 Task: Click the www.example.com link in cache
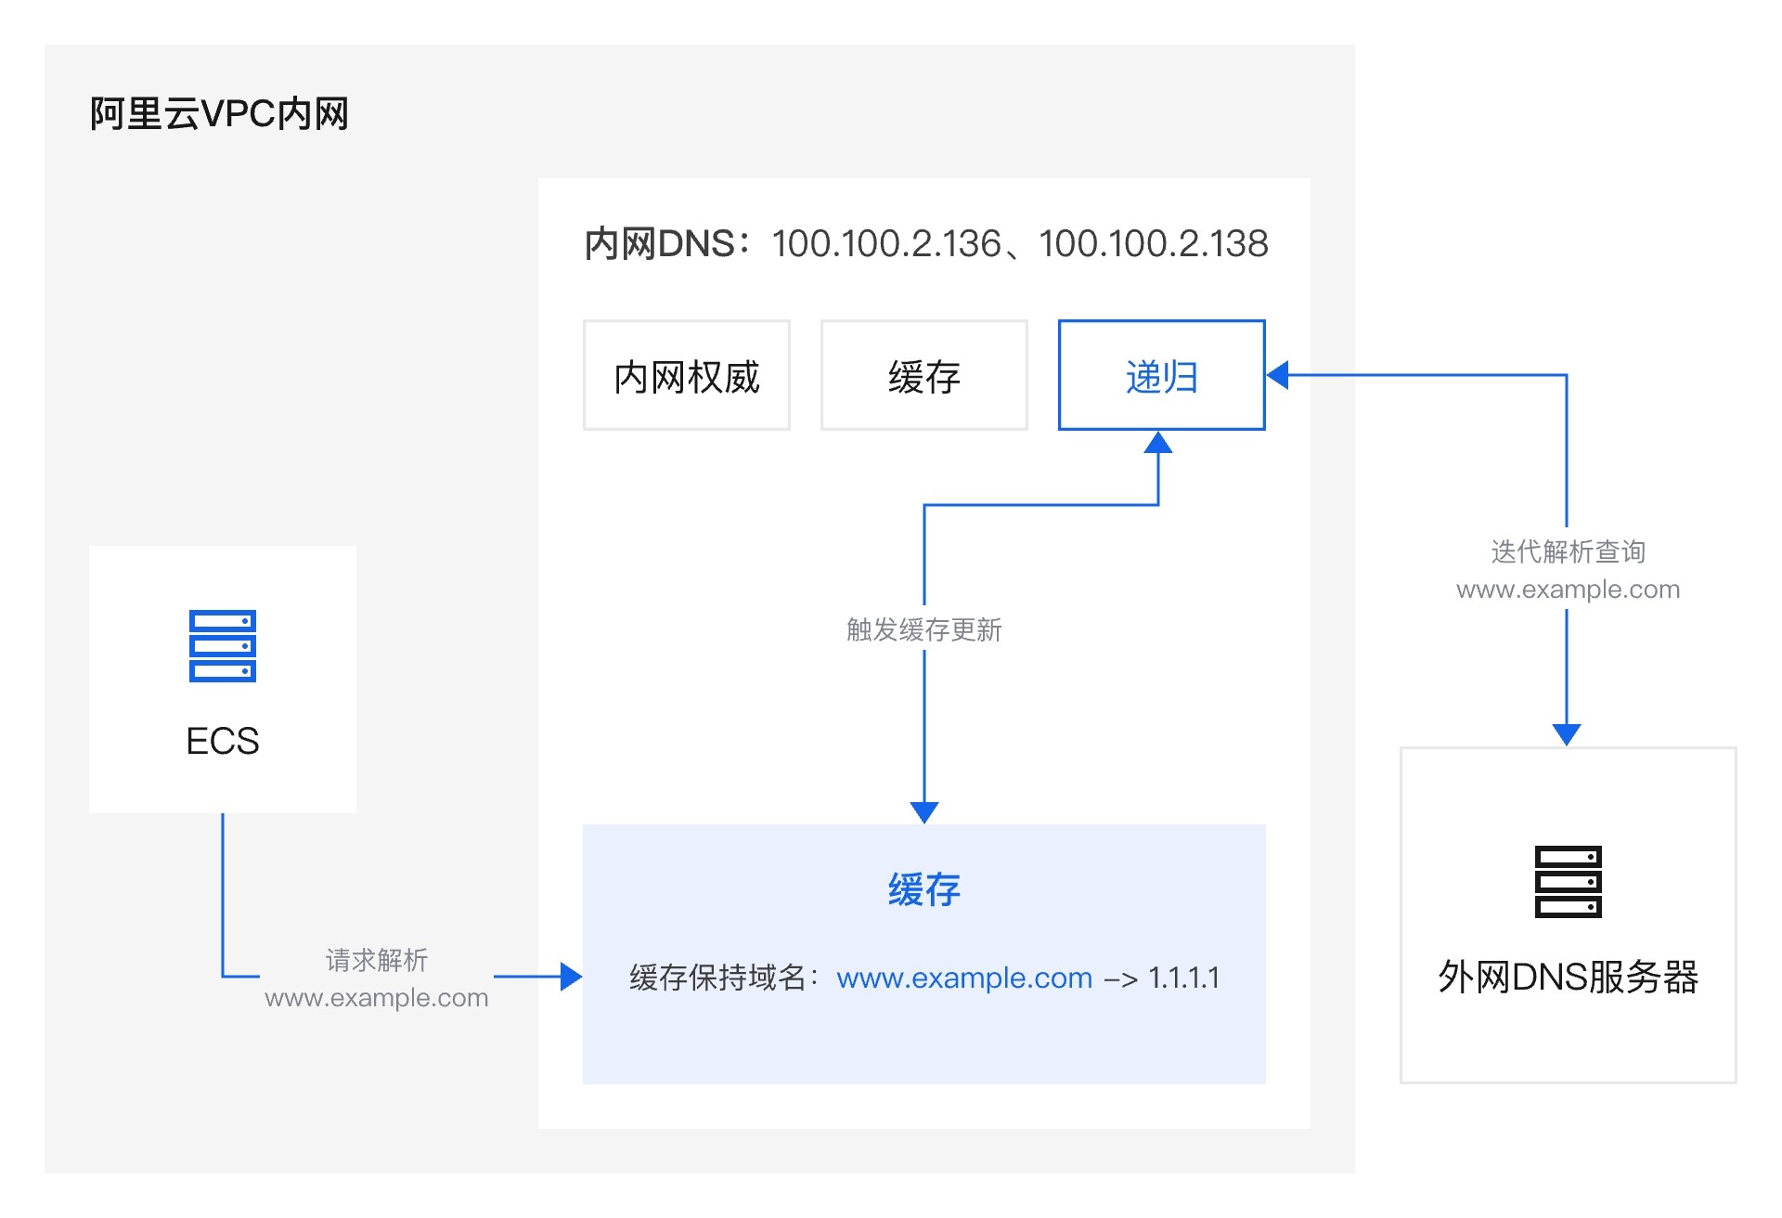point(963,978)
